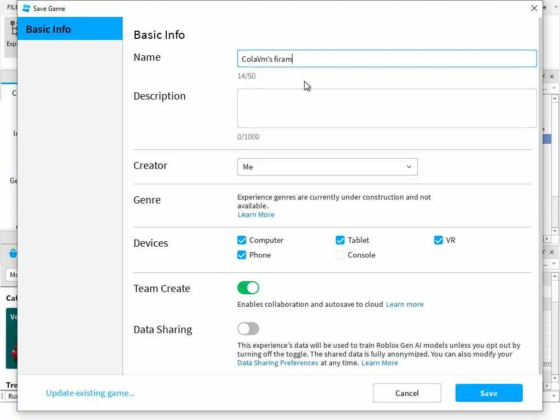Click the Explorer icon in the ribbon
Image resolution: width=560 pixels, height=420 pixels.
(12, 33)
